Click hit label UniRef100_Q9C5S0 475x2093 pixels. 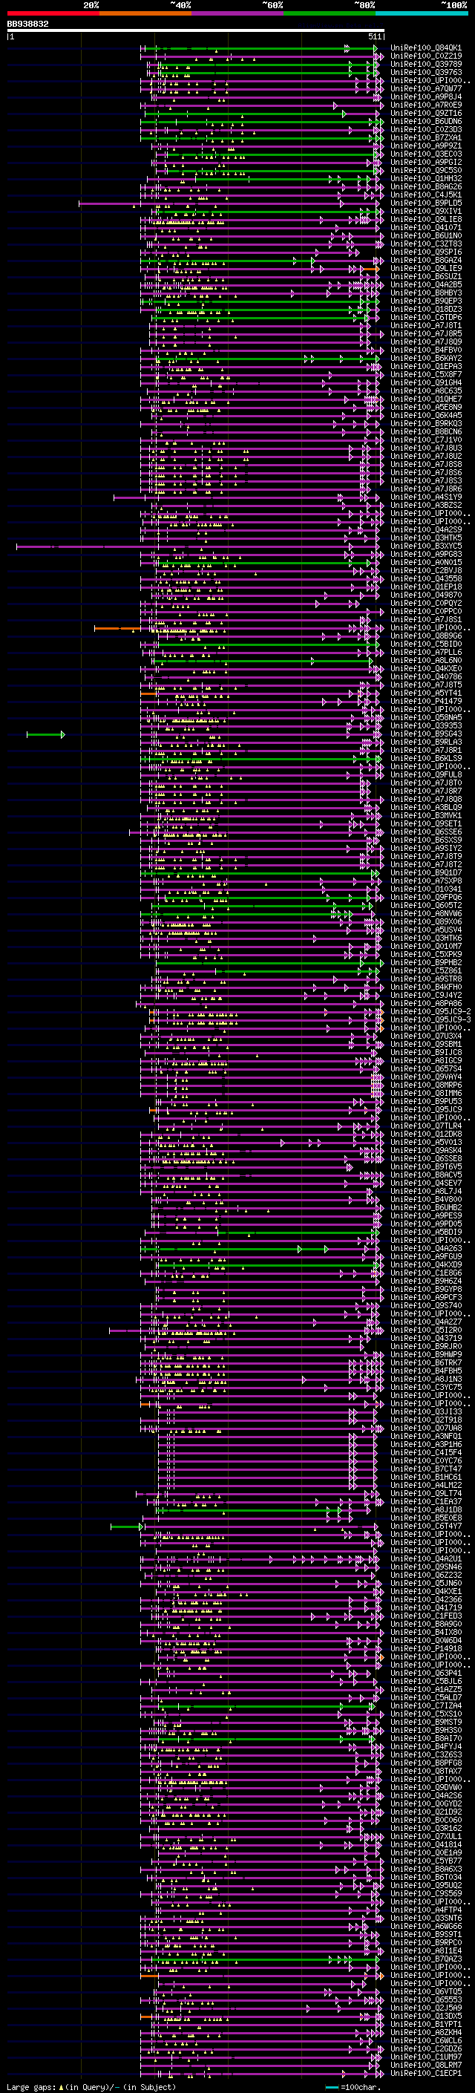[425, 171]
